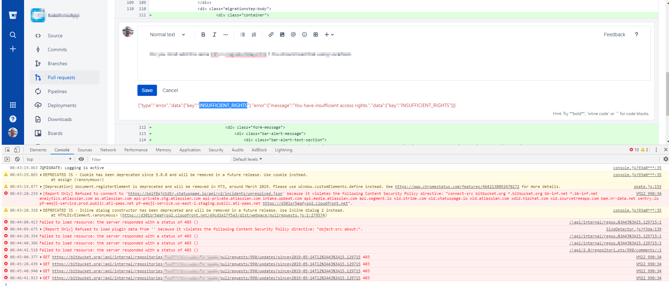This screenshot has width=669, height=288.
Task: Open the Bitbucket home logo
Action: coord(13,15)
